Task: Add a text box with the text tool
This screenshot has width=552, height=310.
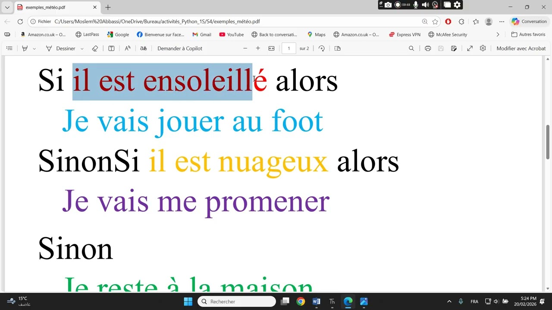Action: tap(111, 48)
